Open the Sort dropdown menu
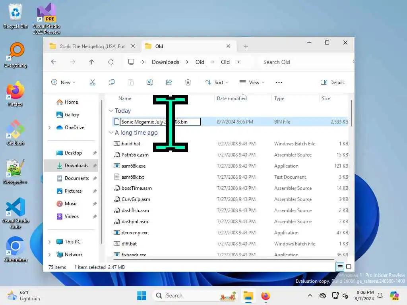The width and height of the screenshot is (407, 305). pyautogui.click(x=217, y=83)
